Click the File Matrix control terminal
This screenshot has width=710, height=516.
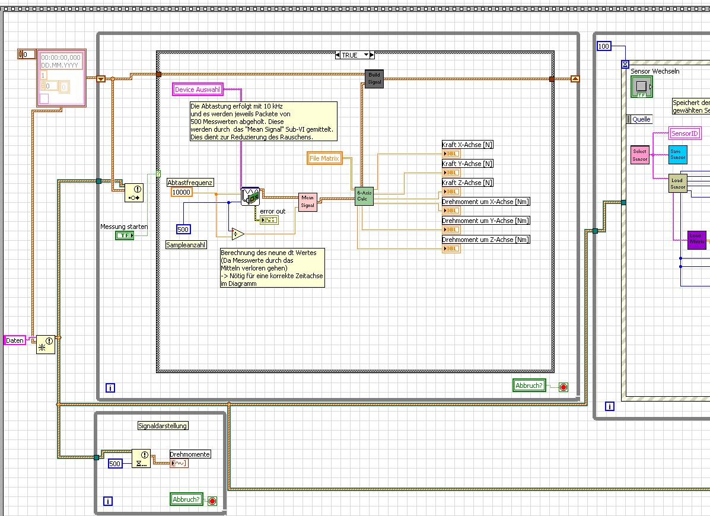tap(324, 158)
